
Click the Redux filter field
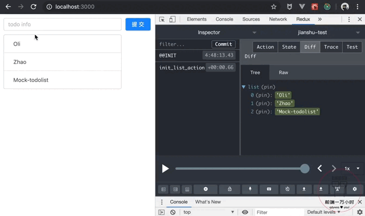pyautogui.click(x=184, y=44)
